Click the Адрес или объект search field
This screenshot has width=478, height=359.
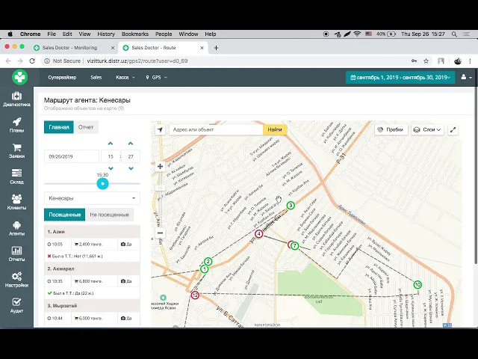point(216,129)
